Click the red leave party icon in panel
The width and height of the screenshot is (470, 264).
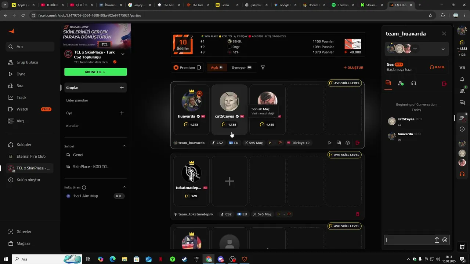tap(444, 84)
